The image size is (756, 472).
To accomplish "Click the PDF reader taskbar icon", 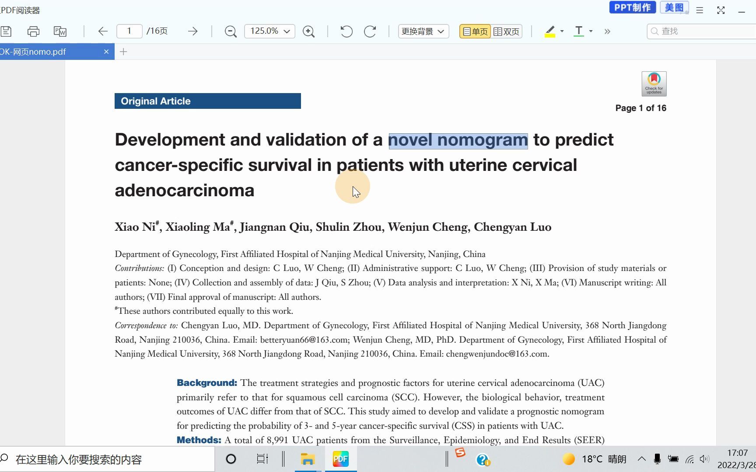I will point(340,459).
